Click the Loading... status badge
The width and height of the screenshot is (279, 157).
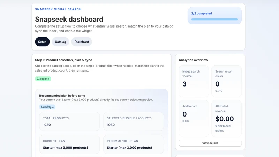tap(47, 107)
